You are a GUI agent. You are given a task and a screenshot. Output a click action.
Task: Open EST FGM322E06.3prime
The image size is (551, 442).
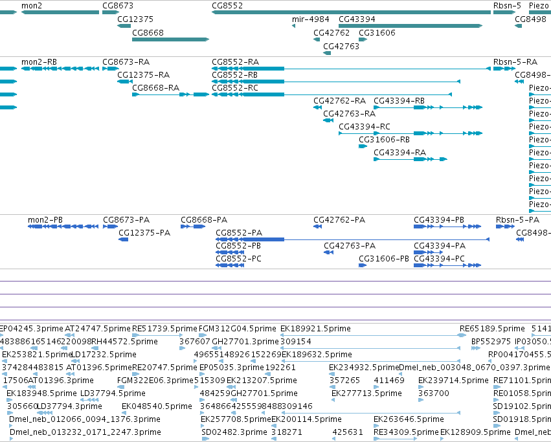coord(155,381)
